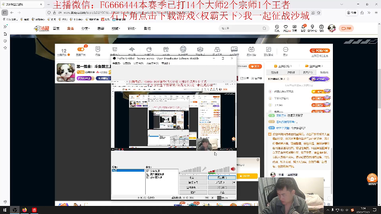Click the location-pin icon in Douyu header
Image resolution: width=381 pixels, height=214 pixels.
312,27
